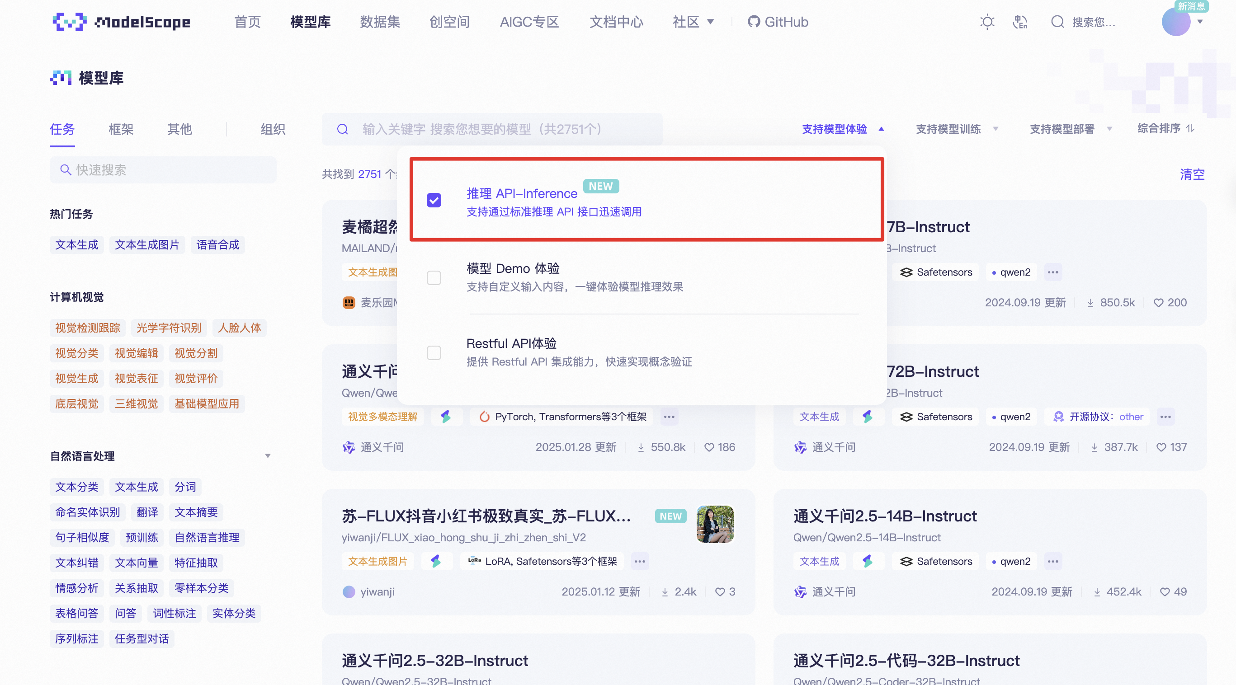Filter by 视觉检测跟踪 task
1236x685 pixels.
coord(87,328)
